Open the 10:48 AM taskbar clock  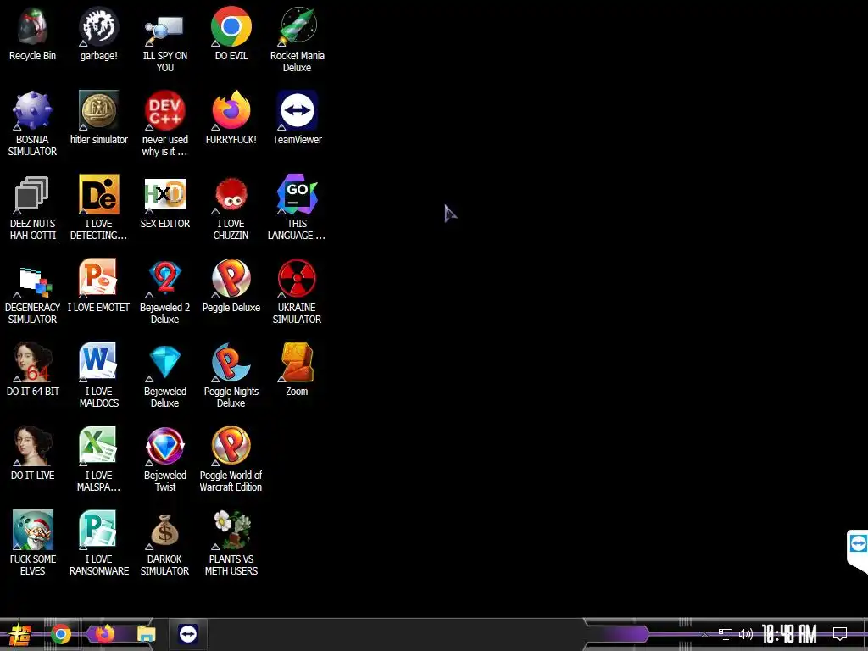pyautogui.click(x=789, y=634)
